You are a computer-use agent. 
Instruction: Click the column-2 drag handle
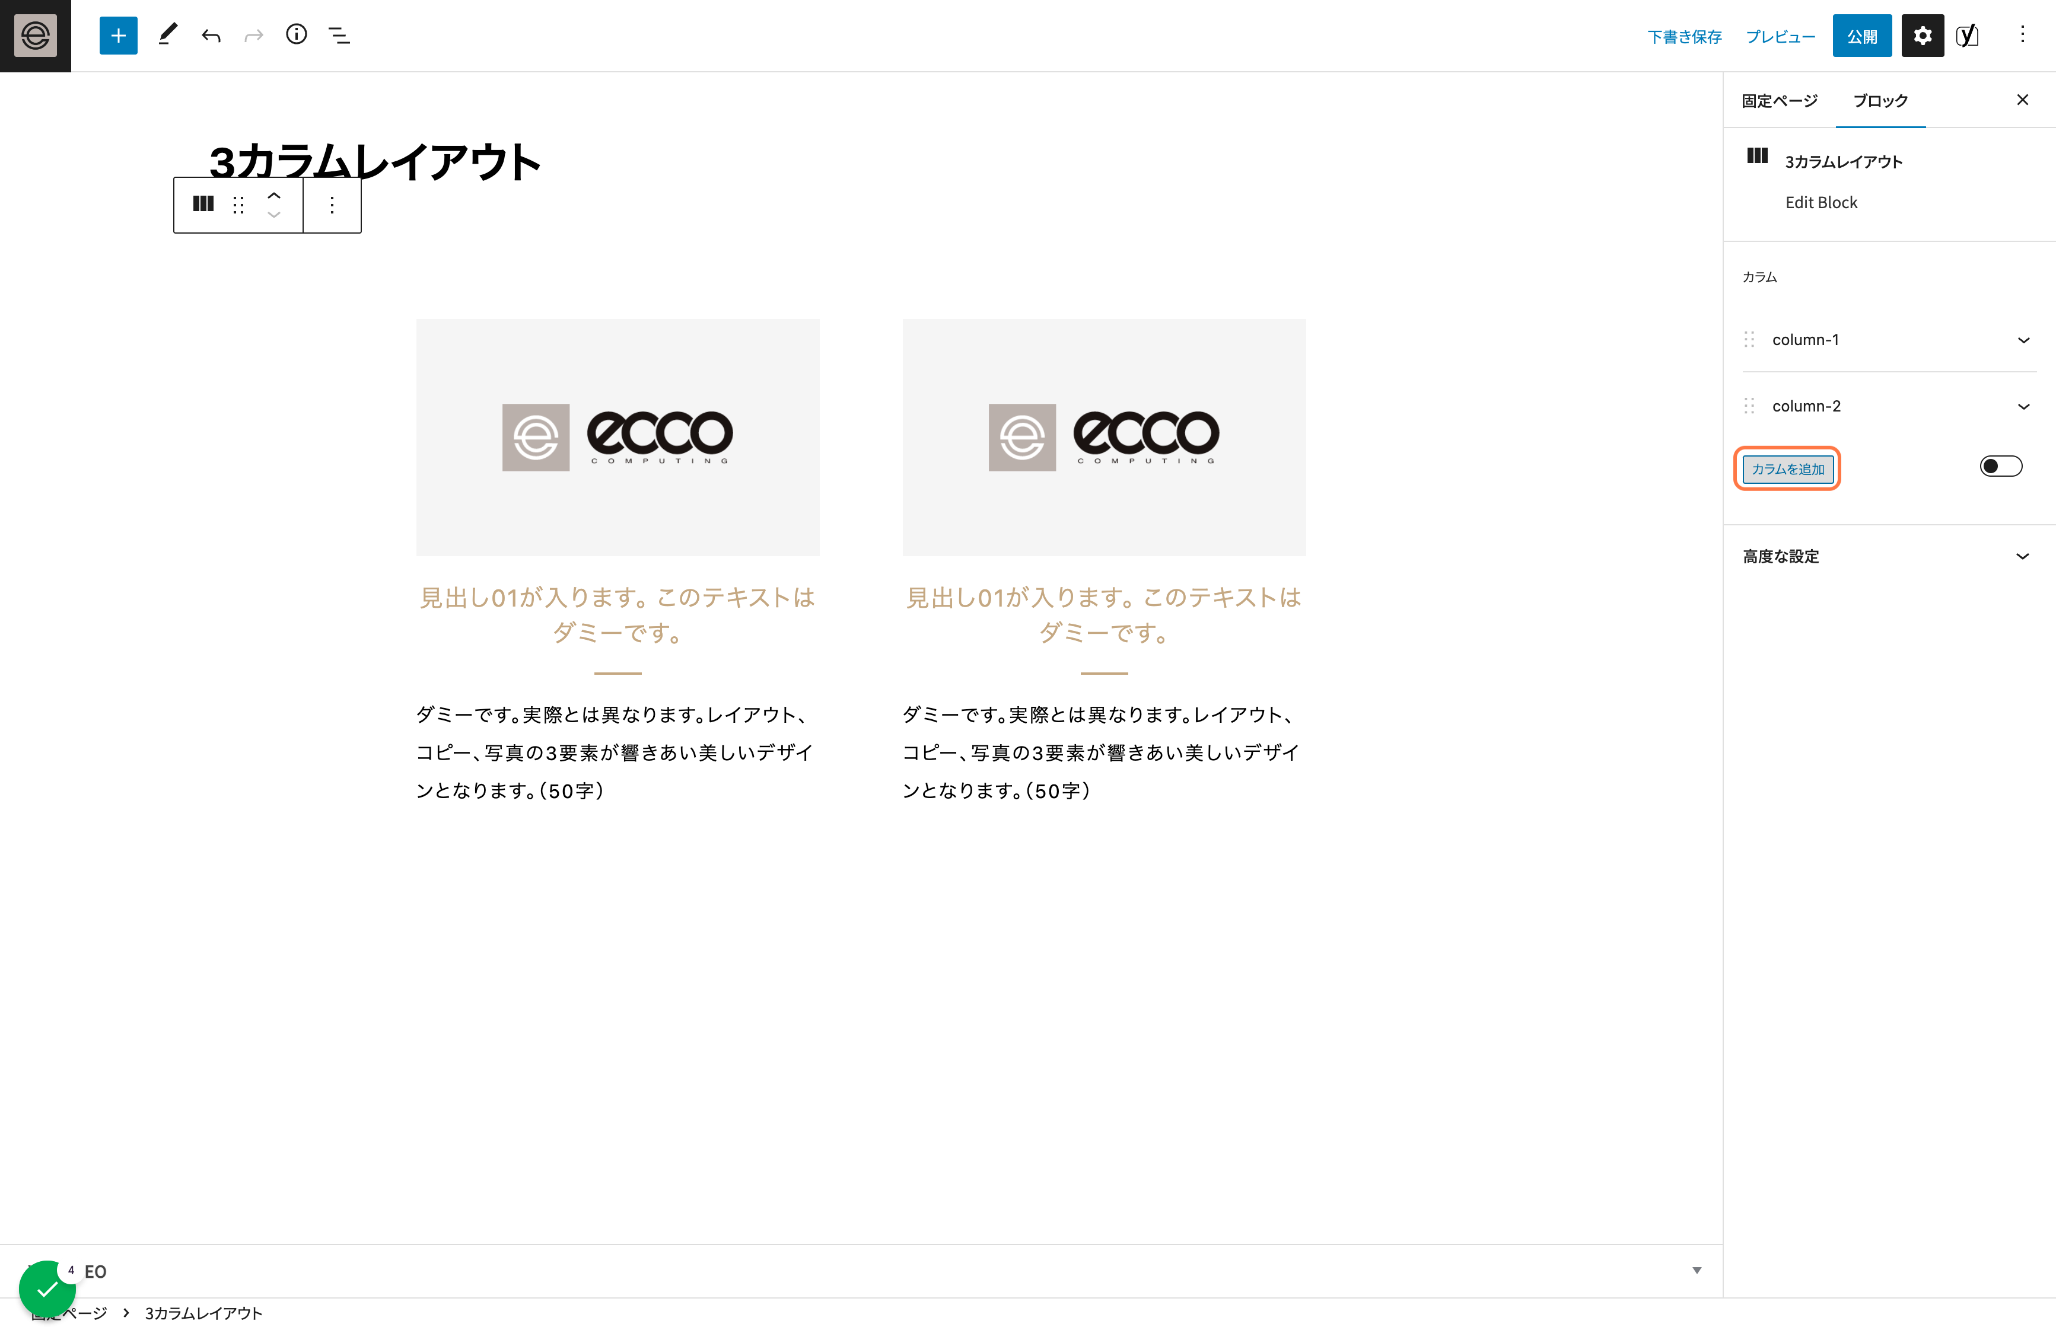pyautogui.click(x=1749, y=406)
